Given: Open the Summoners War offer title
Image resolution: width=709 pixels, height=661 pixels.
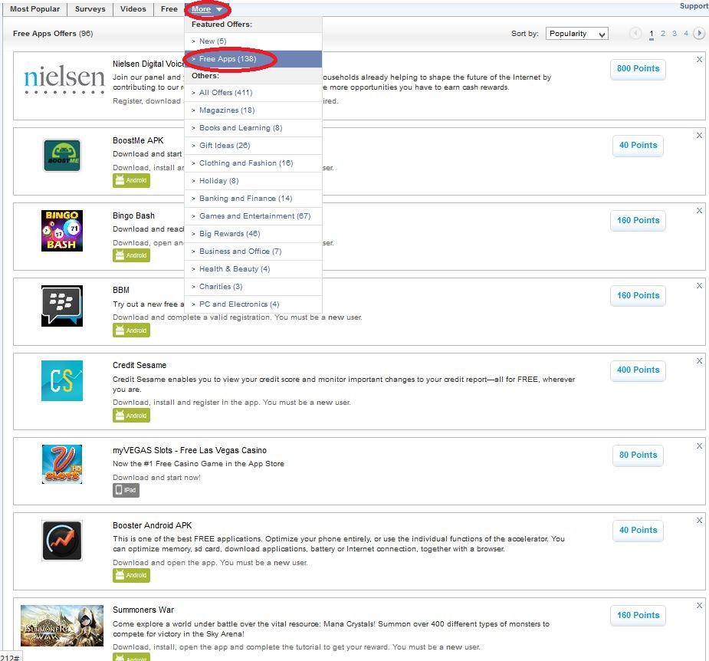Looking at the screenshot, I should point(143,610).
